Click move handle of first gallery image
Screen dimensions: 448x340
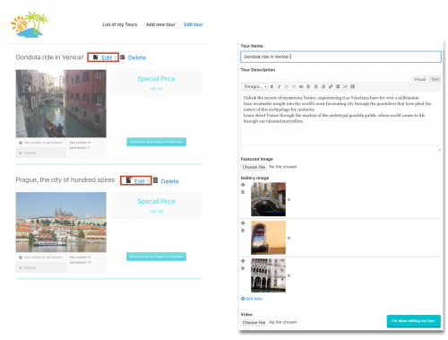point(243,185)
